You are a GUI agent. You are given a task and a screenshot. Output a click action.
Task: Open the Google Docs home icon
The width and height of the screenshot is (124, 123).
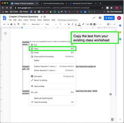click(x=4, y=18)
